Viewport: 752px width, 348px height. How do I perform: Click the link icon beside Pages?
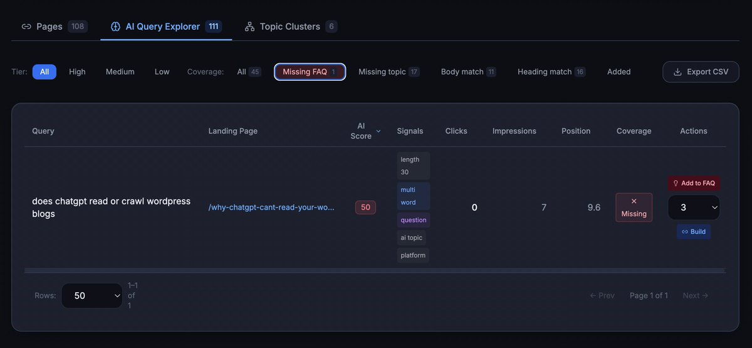click(26, 26)
